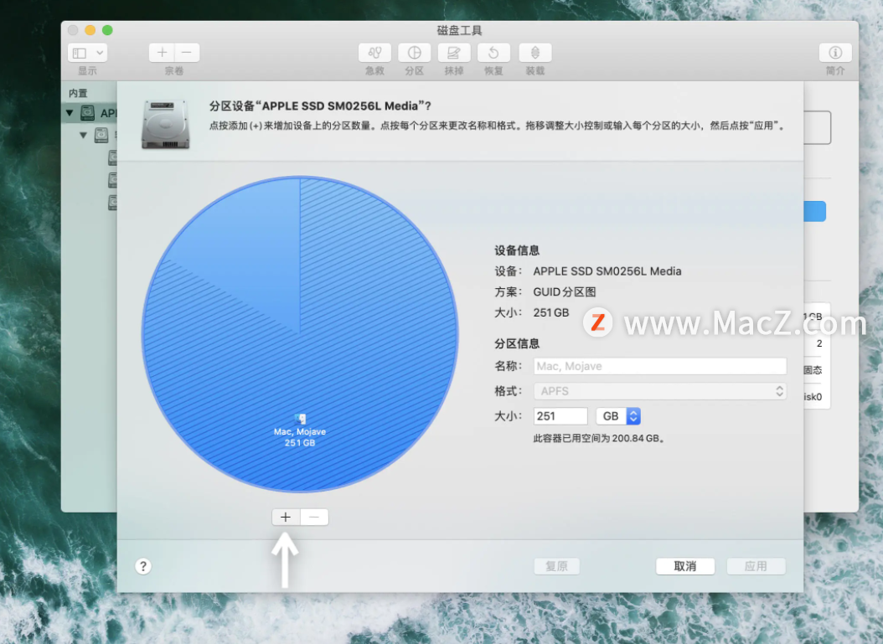Click the remove volume (−) button above 宗卷
This screenshot has width=883, height=644.
(187, 53)
